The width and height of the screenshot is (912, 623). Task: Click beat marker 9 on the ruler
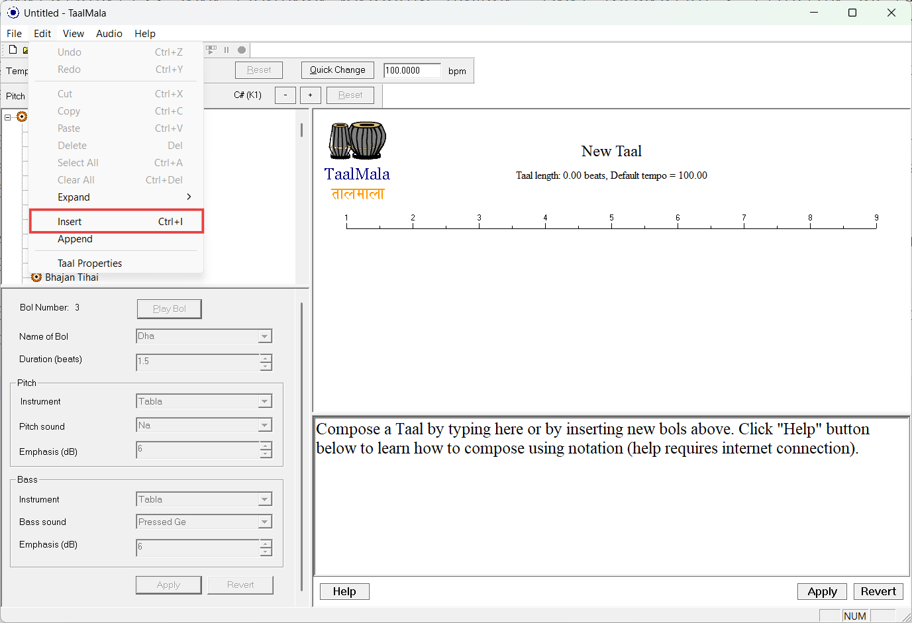coord(876,217)
